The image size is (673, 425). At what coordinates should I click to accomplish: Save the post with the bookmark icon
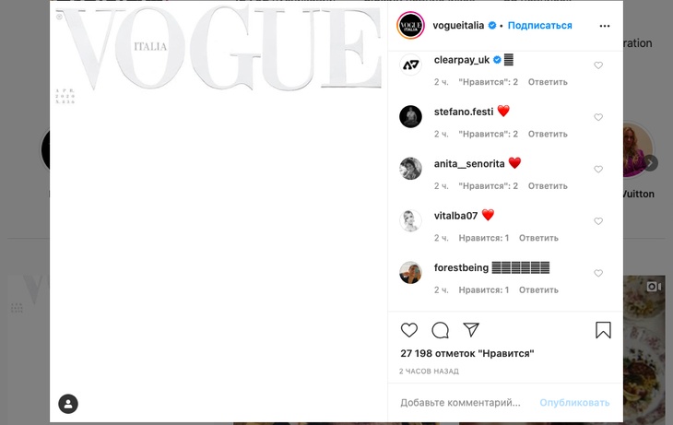click(603, 330)
